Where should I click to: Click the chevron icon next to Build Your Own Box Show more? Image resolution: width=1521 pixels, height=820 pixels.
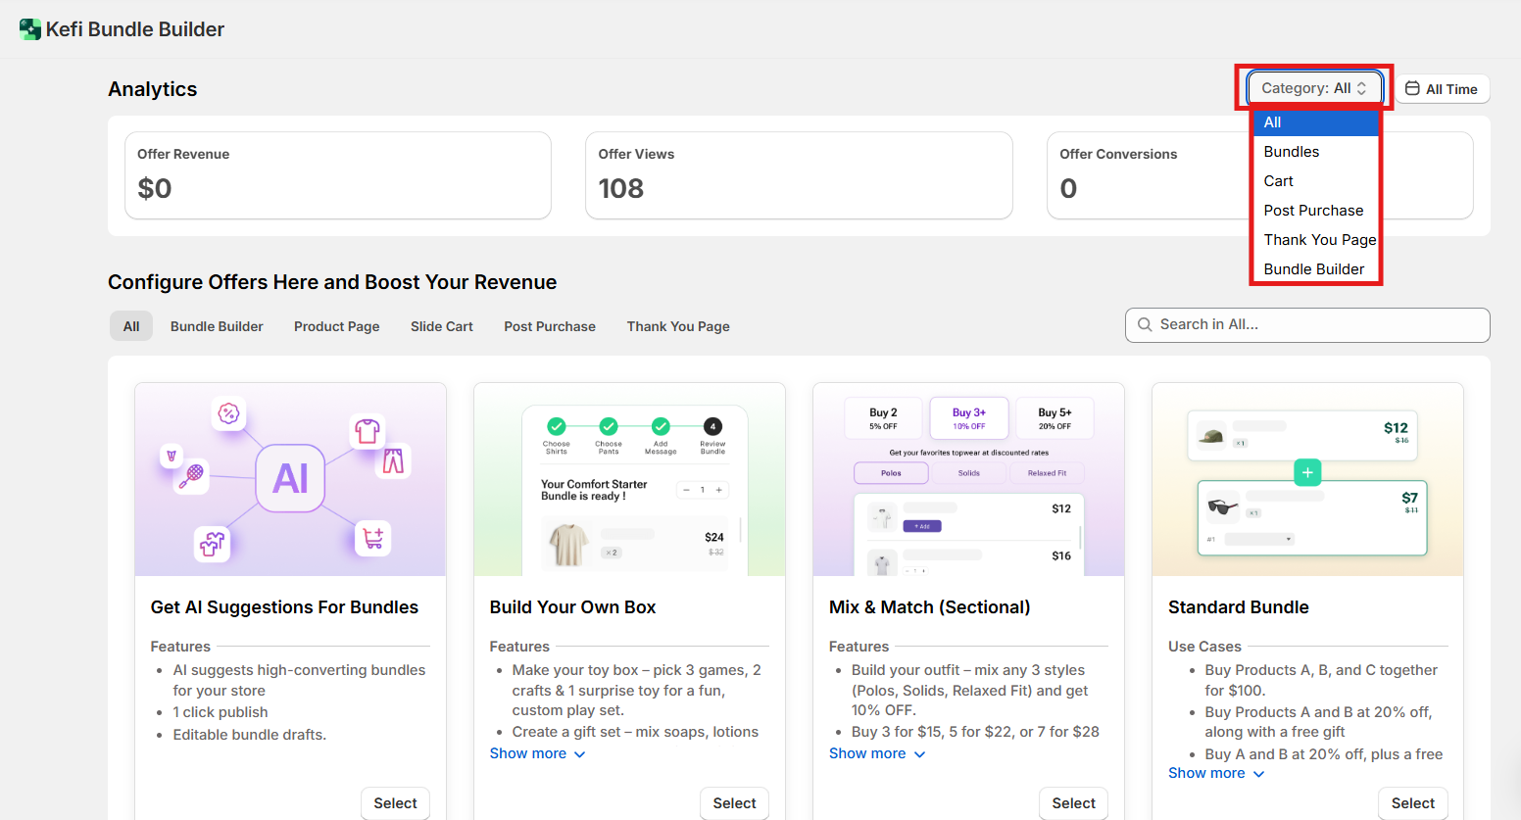tap(579, 754)
